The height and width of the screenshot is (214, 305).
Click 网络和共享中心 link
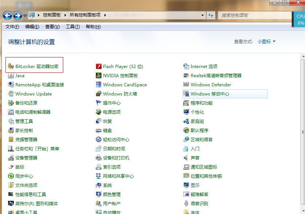coord(118,176)
